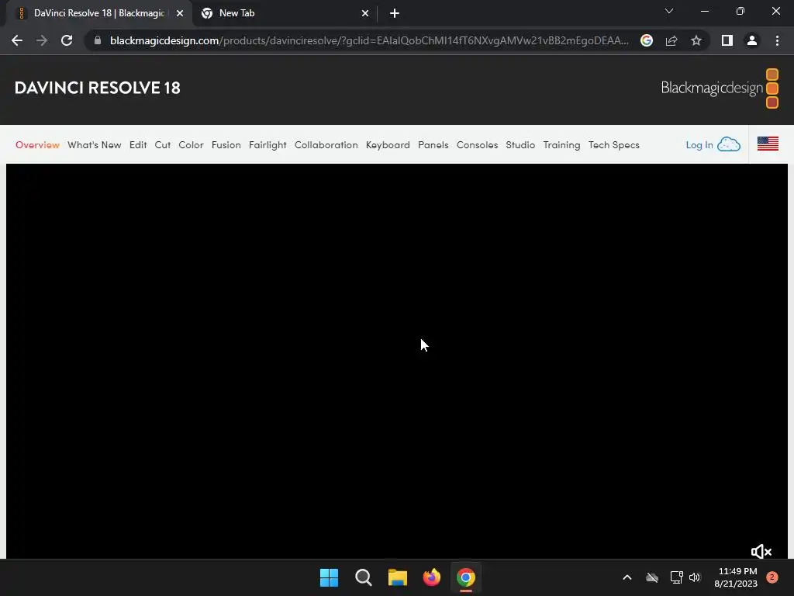Open volume control tray icon
The height and width of the screenshot is (596, 794).
695,577
